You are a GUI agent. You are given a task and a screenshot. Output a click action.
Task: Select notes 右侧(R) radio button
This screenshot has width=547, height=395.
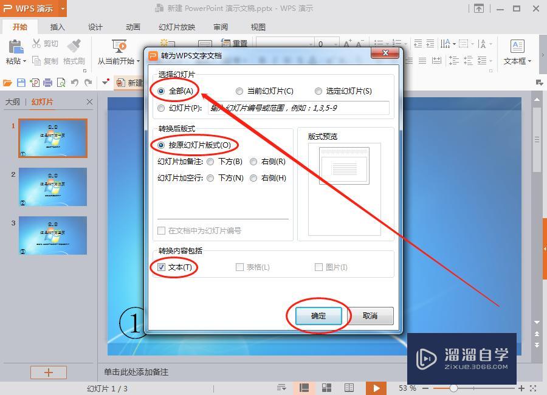253,162
